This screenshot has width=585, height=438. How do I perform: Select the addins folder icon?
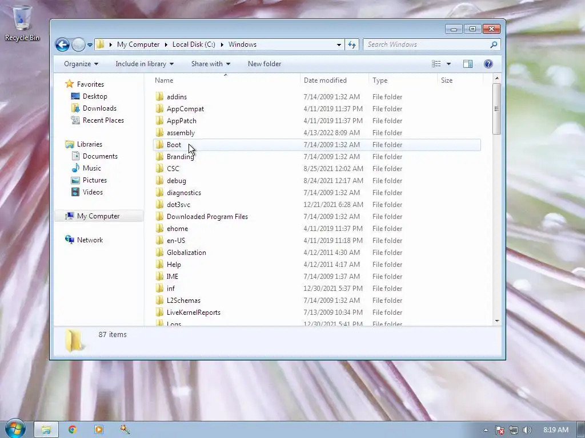point(160,97)
